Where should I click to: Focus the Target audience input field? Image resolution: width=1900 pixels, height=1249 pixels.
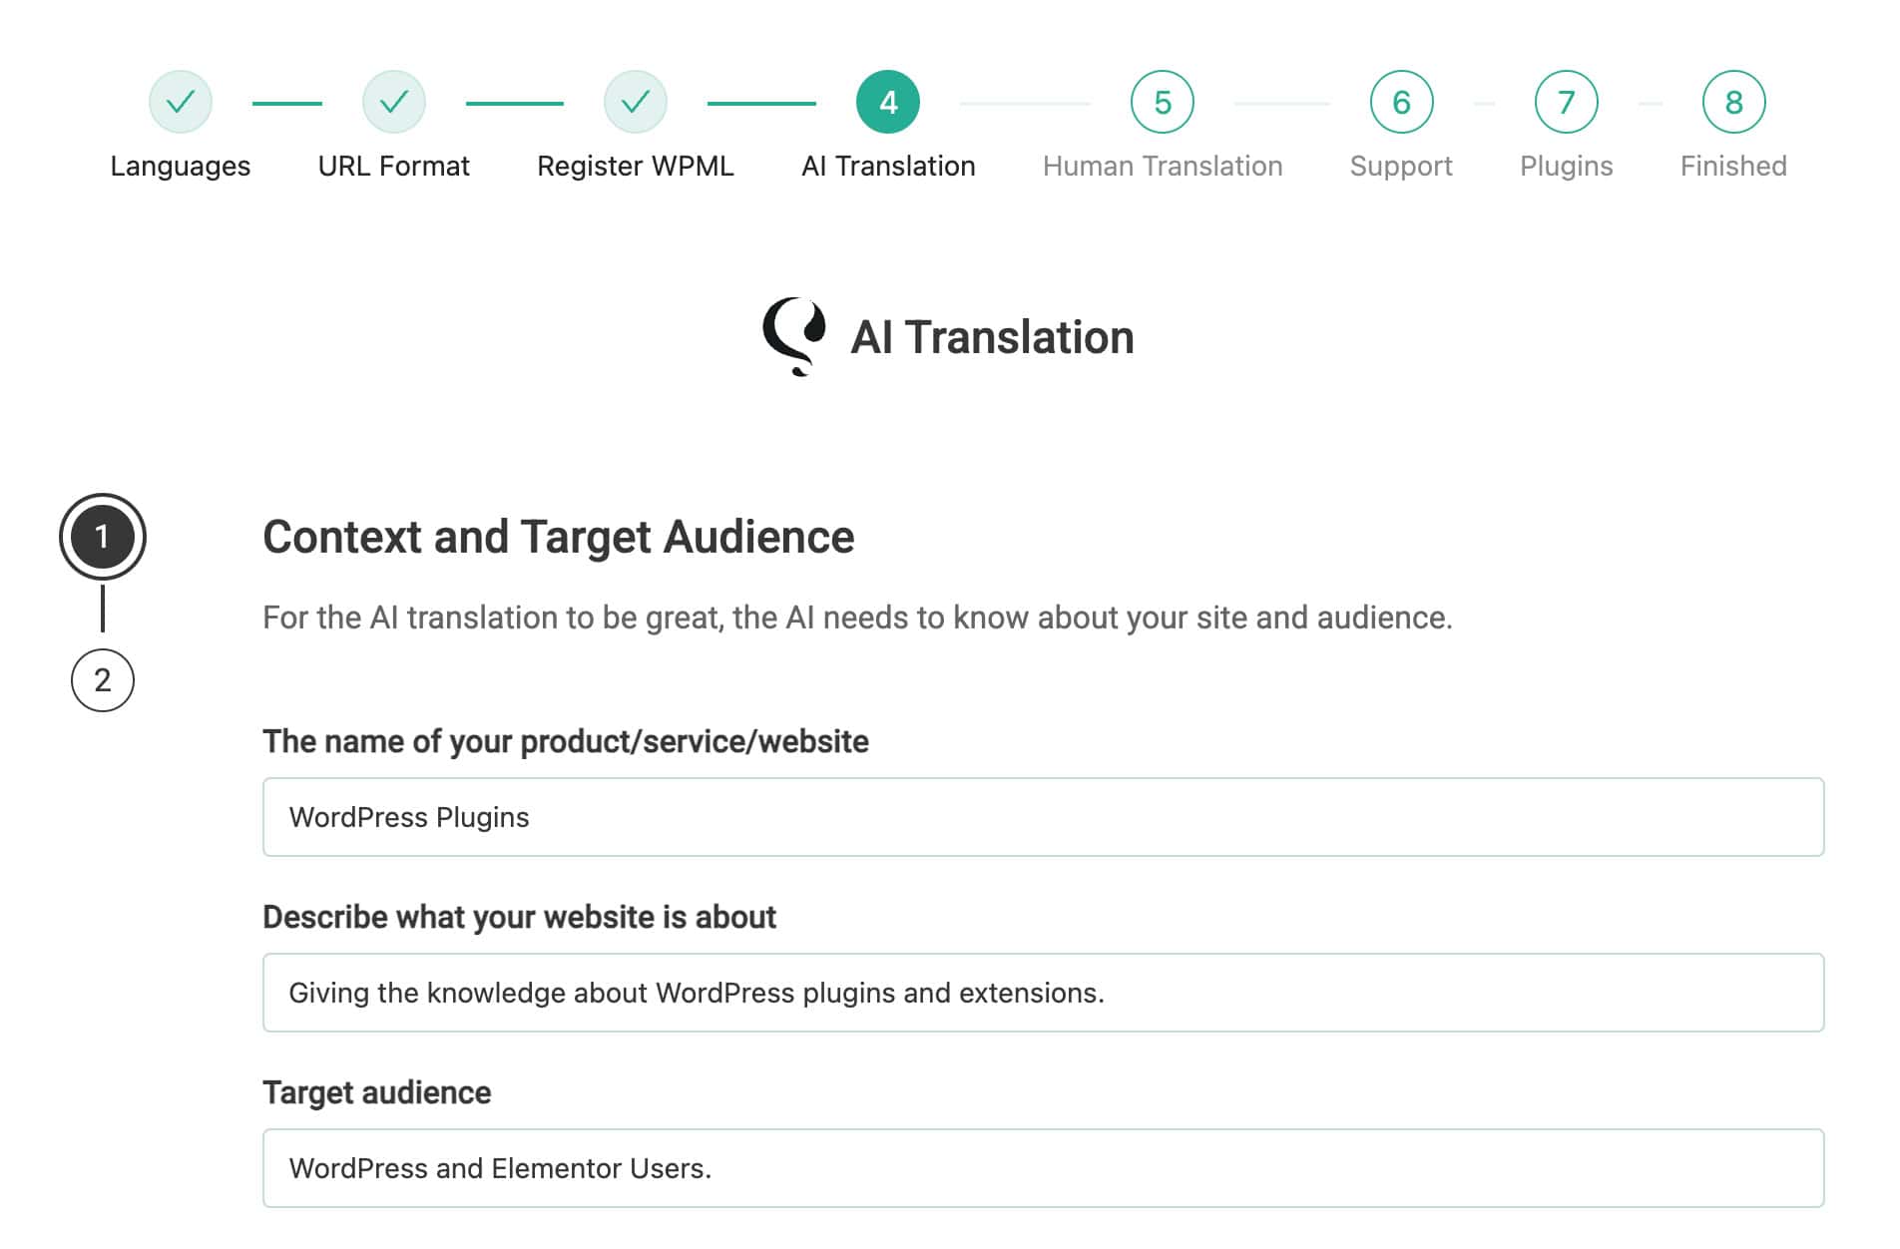1044,1168
